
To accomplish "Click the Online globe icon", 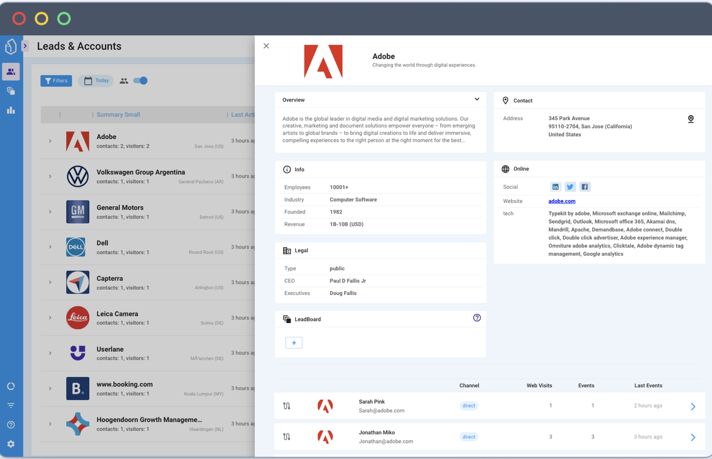I will 506,169.
